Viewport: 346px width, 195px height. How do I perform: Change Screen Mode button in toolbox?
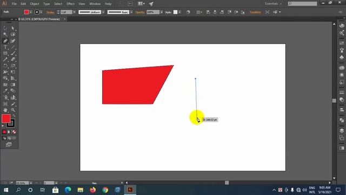(x=9, y=145)
